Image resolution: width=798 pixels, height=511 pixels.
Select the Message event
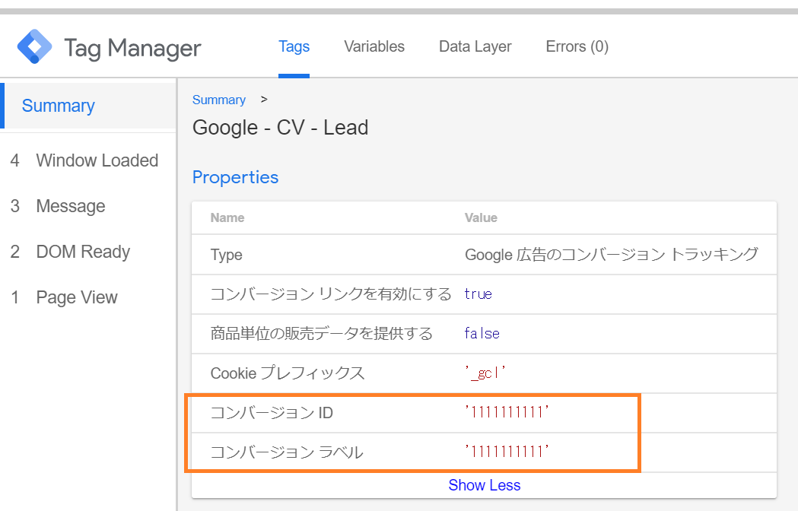[x=71, y=206]
